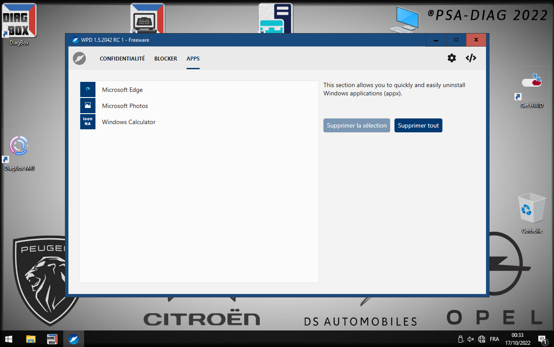Minimize the WPD window
Viewport: 554px width, 347px height.
coord(436,40)
